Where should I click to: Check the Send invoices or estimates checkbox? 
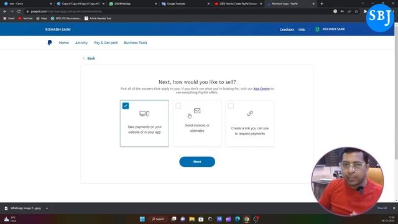[178, 106]
